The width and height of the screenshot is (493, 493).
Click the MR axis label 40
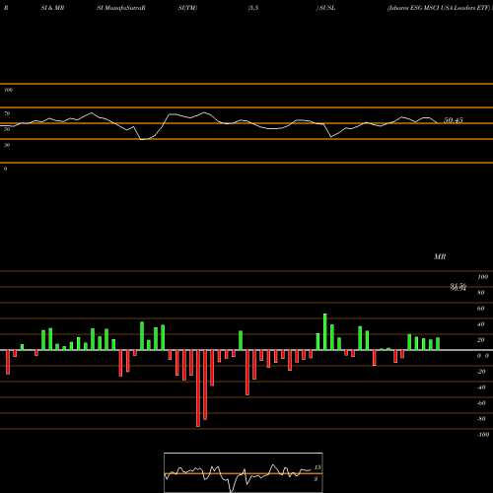coord(481,324)
